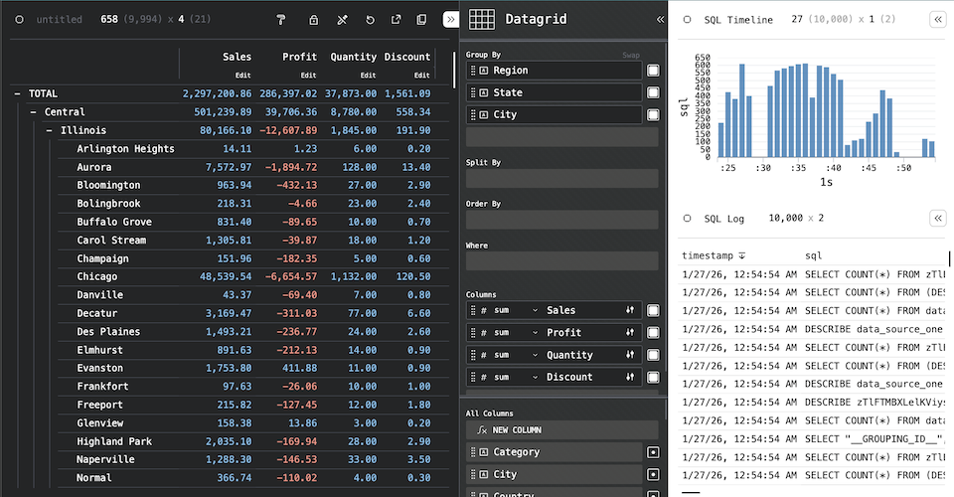Click sort arrows icon on Profit column
This screenshot has height=497, width=954.
tap(630, 333)
